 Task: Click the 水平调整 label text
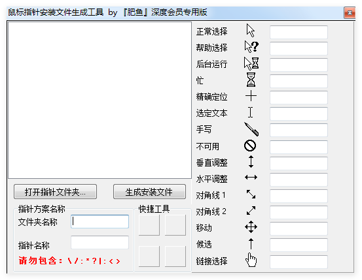[x=211, y=179]
